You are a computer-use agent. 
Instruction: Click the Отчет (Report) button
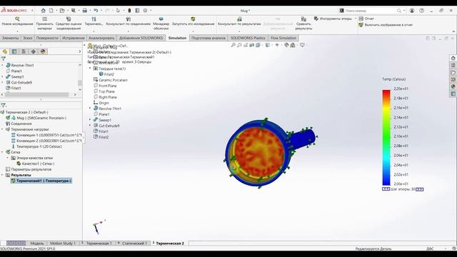click(x=366, y=19)
